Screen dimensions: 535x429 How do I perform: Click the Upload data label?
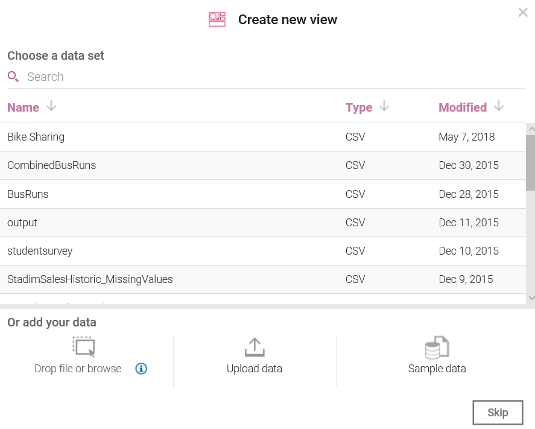pos(255,369)
